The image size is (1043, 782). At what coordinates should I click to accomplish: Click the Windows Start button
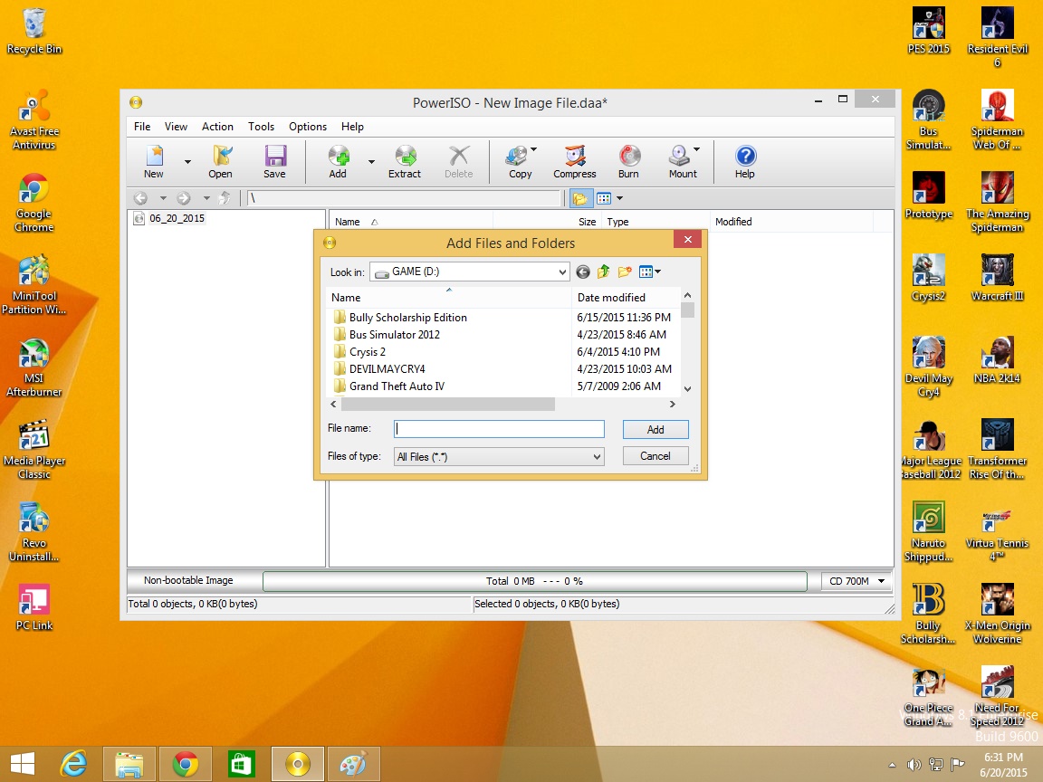[x=23, y=764]
